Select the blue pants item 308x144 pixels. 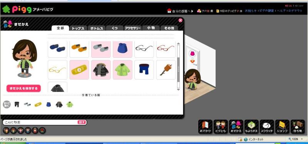[144, 70]
